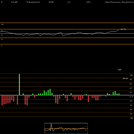Click the RSI value label 66.74
Screen dimensions: 134x134
(x=123, y=29)
